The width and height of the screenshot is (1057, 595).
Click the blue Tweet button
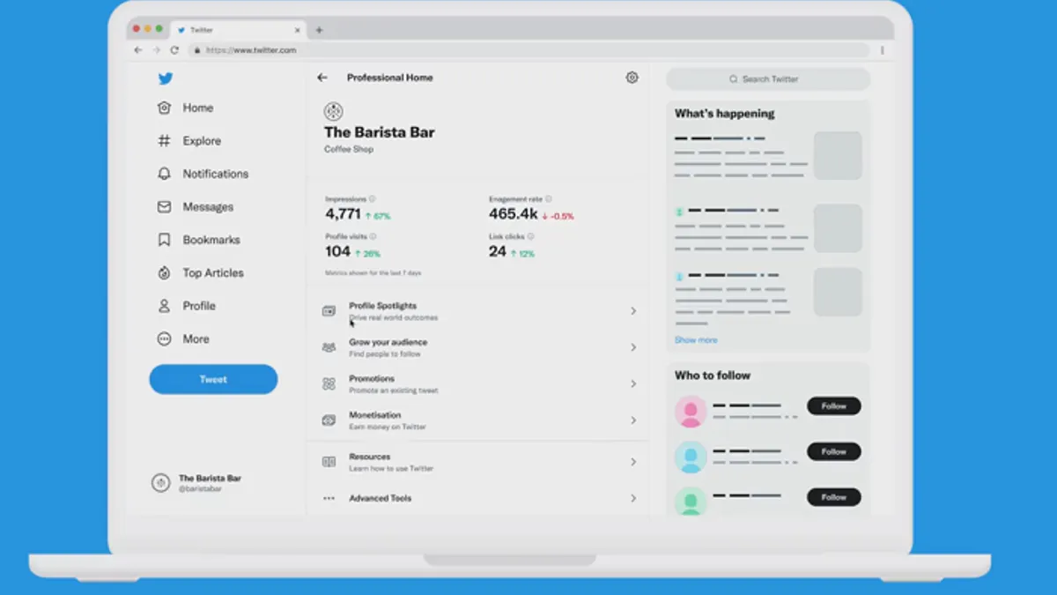click(213, 379)
